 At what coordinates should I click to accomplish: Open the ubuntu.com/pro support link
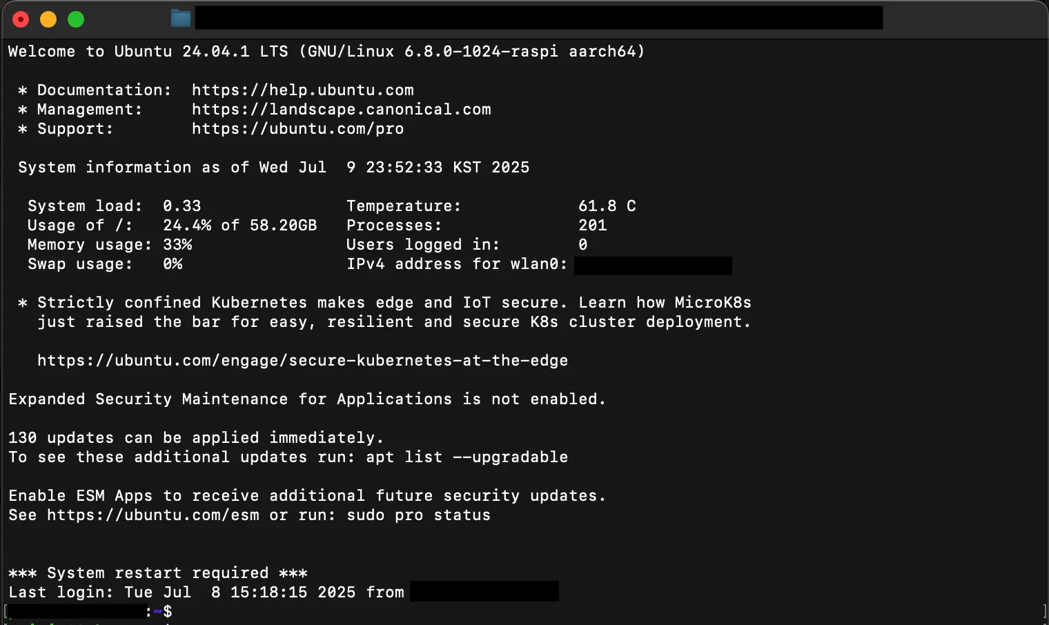click(x=297, y=128)
